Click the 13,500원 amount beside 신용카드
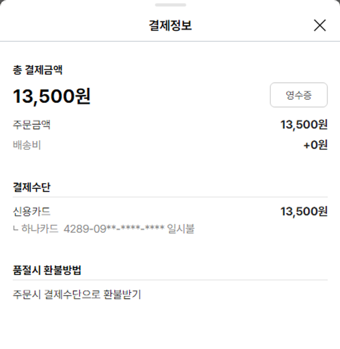Image resolution: width=340 pixels, height=349 pixels. 304,211
